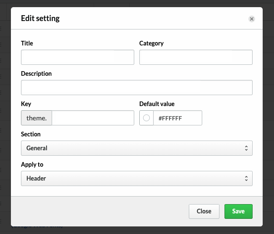Save the setting with the green Save button
The width and height of the screenshot is (274, 234).
click(x=238, y=211)
